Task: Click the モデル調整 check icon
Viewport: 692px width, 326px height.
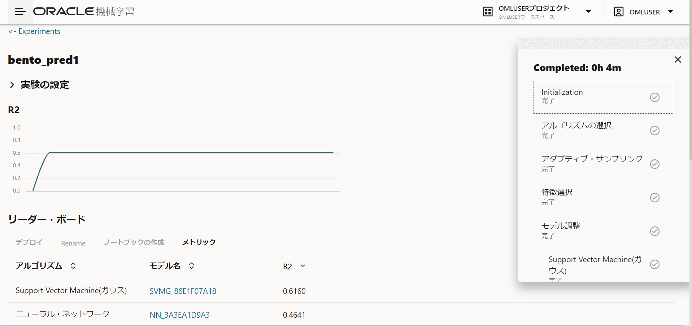Action: tap(655, 231)
